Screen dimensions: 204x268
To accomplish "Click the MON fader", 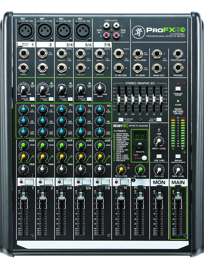I will click(159, 195).
